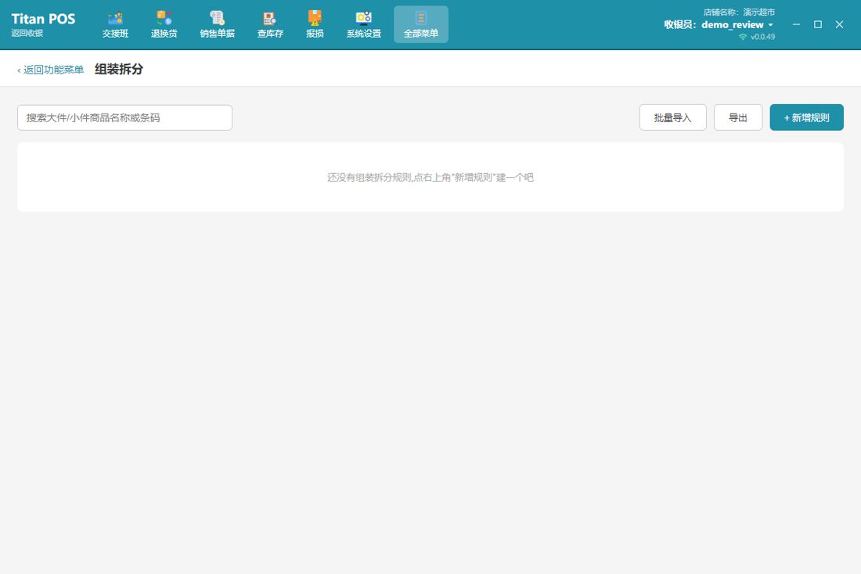This screenshot has height=574, width=861.
Task: Click the 导出 export button
Action: (738, 117)
